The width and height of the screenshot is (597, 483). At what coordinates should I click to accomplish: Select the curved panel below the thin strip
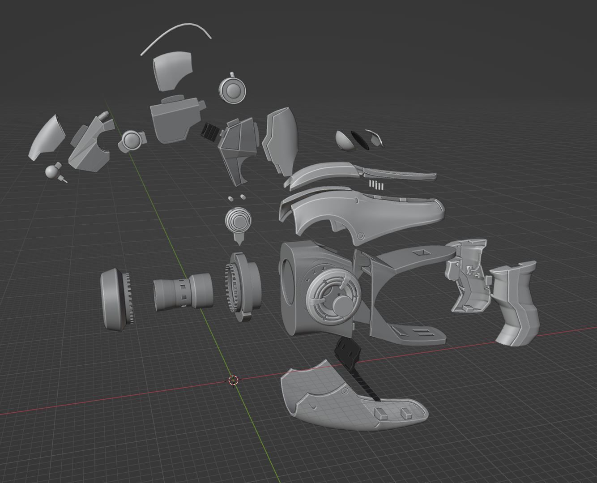[172, 71]
